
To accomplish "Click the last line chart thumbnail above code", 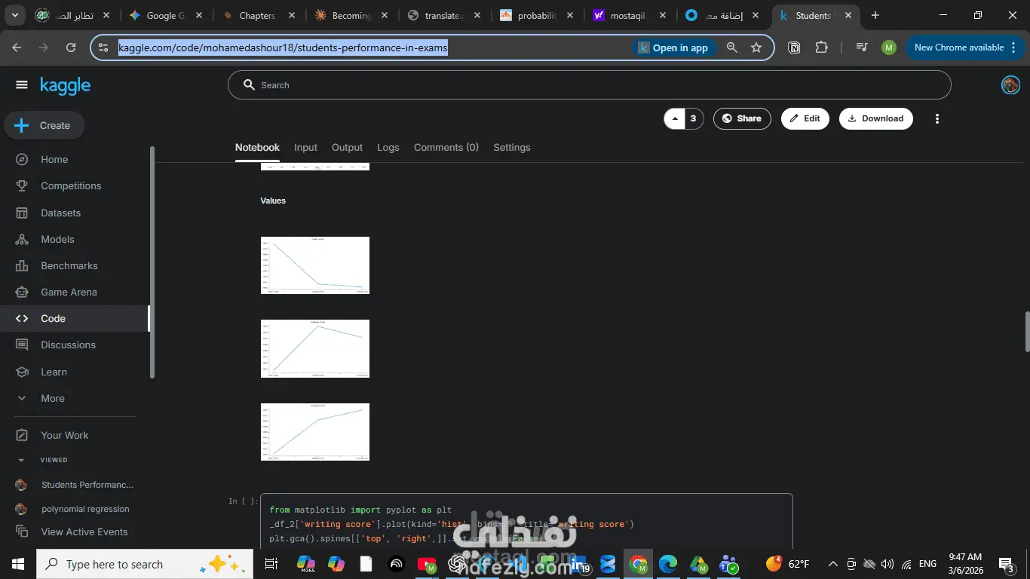I will (x=315, y=432).
